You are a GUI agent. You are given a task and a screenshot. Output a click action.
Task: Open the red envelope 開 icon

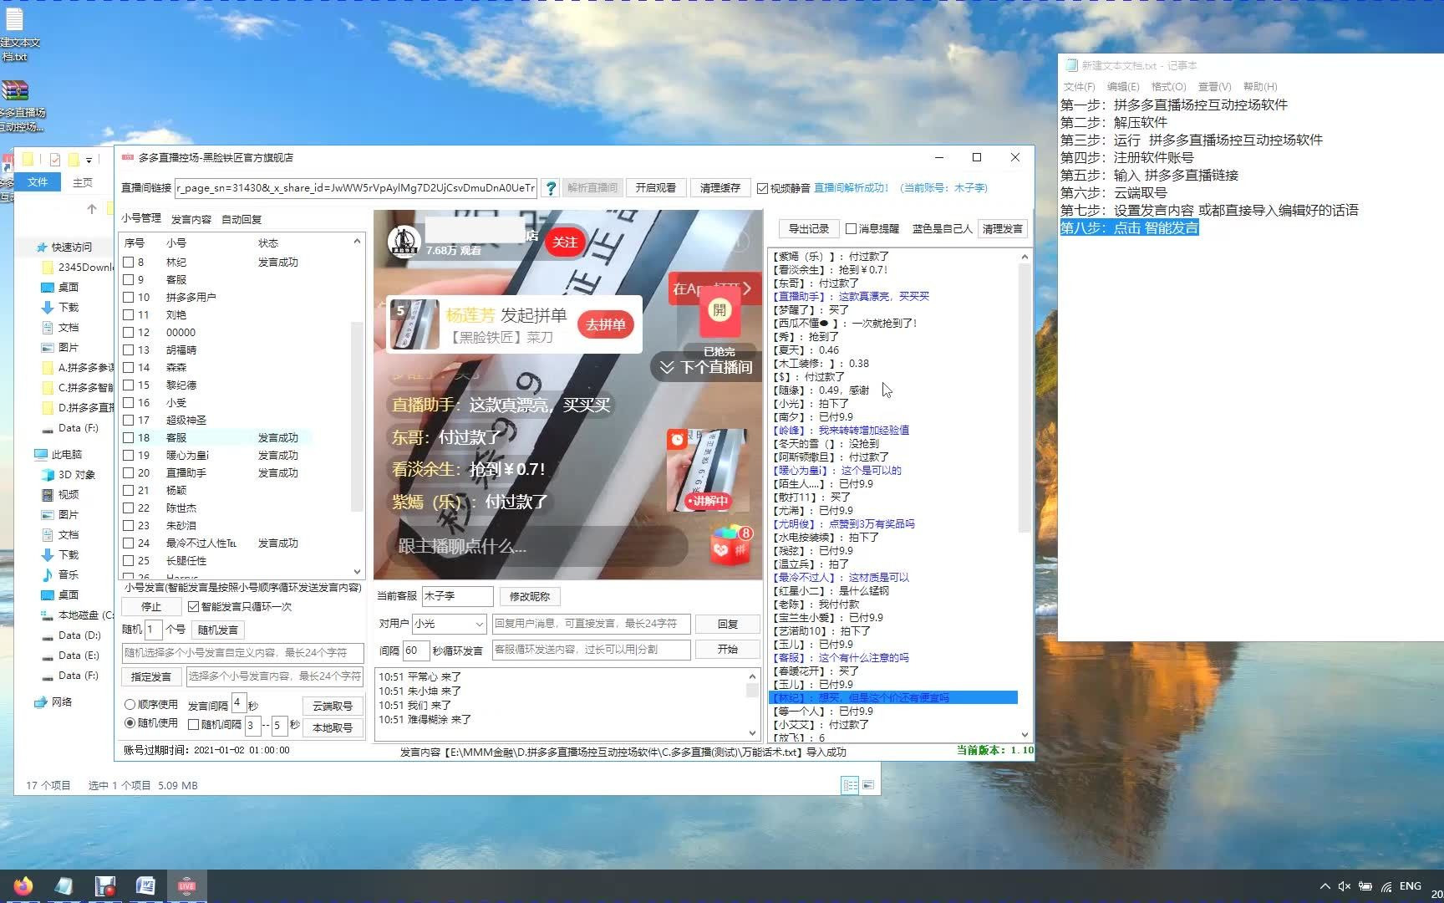(719, 310)
